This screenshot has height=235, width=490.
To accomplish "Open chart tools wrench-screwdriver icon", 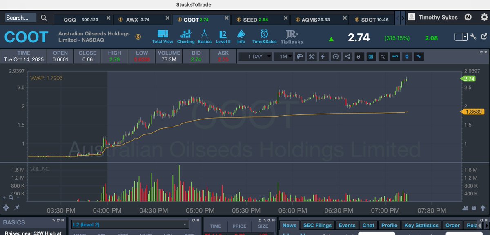I will tap(312, 57).
